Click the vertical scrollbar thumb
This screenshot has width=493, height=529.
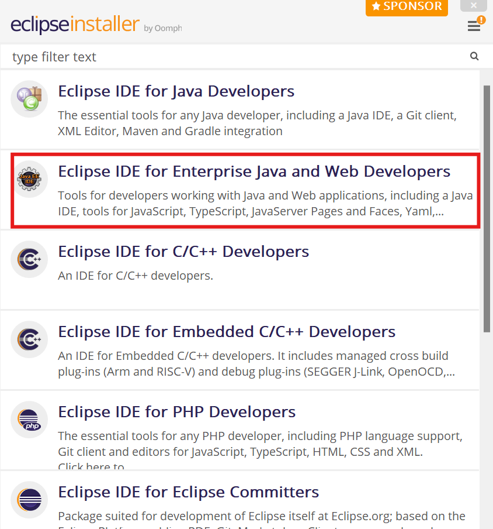487,209
